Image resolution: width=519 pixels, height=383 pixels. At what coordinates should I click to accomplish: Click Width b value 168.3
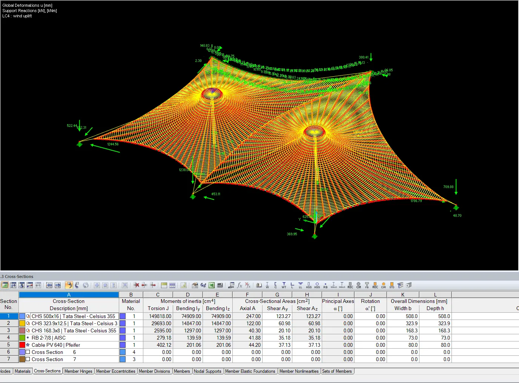pos(403,330)
